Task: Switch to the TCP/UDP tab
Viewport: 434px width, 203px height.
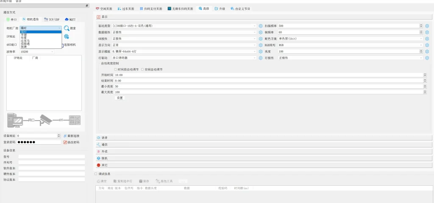Action: (52, 19)
